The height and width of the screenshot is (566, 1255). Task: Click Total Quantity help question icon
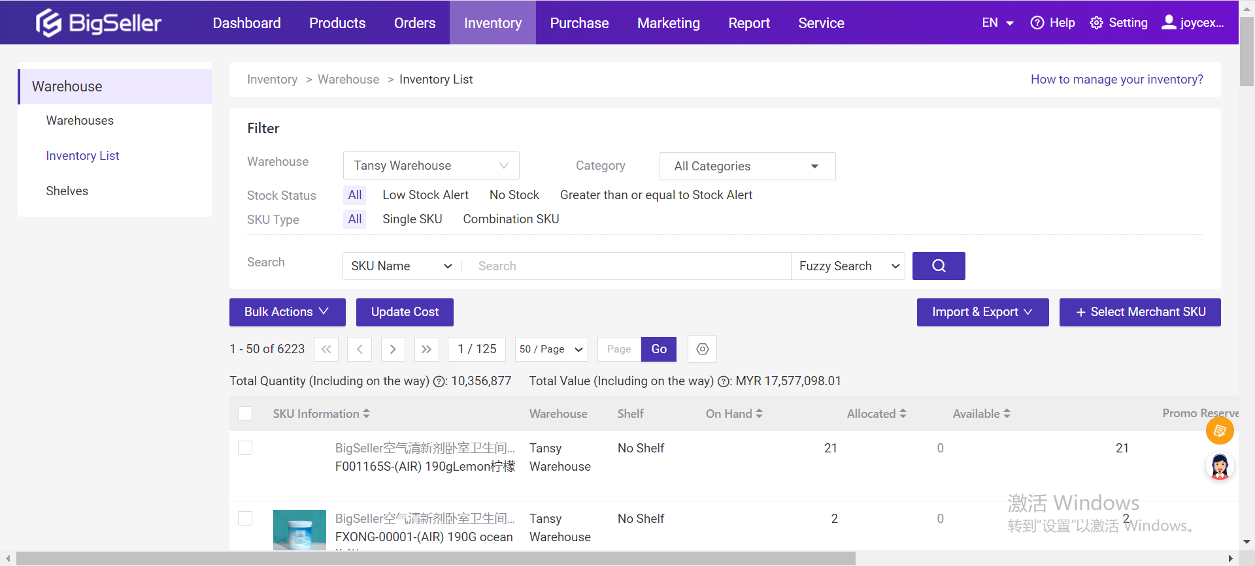pos(440,382)
